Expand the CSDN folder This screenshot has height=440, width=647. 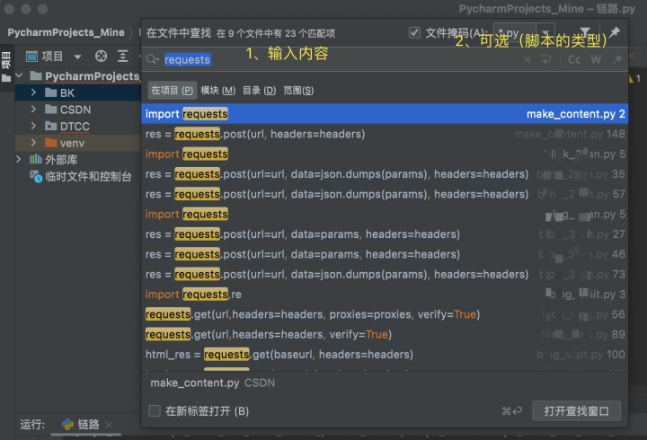pos(33,110)
